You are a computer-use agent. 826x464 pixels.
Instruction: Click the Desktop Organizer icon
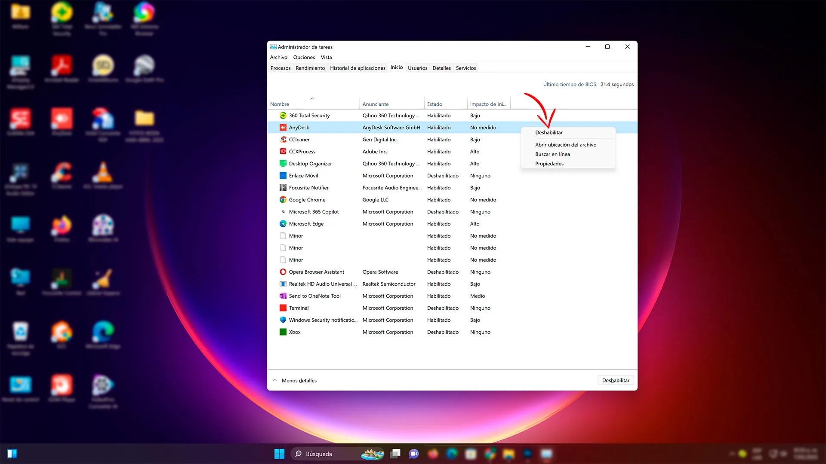point(283,164)
